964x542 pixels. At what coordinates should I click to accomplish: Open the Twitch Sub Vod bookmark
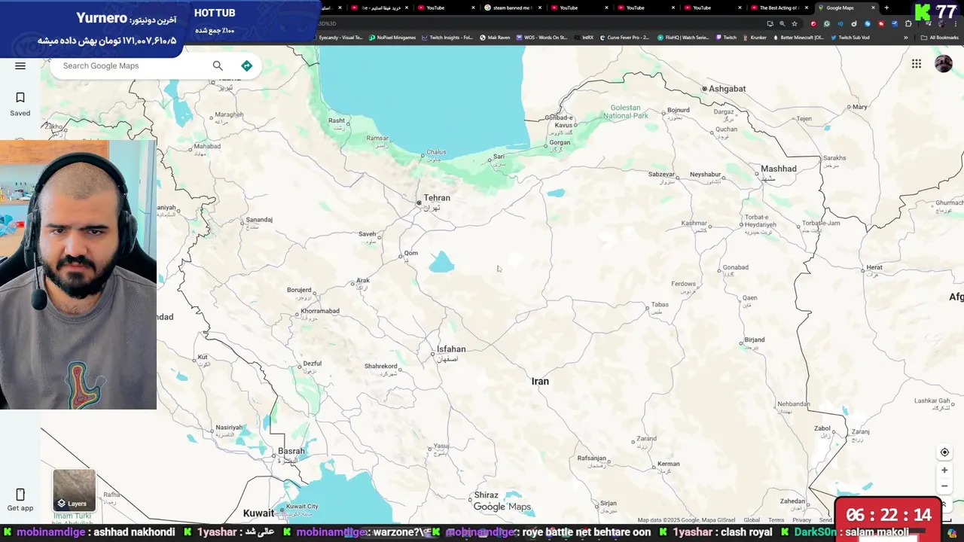coord(850,38)
